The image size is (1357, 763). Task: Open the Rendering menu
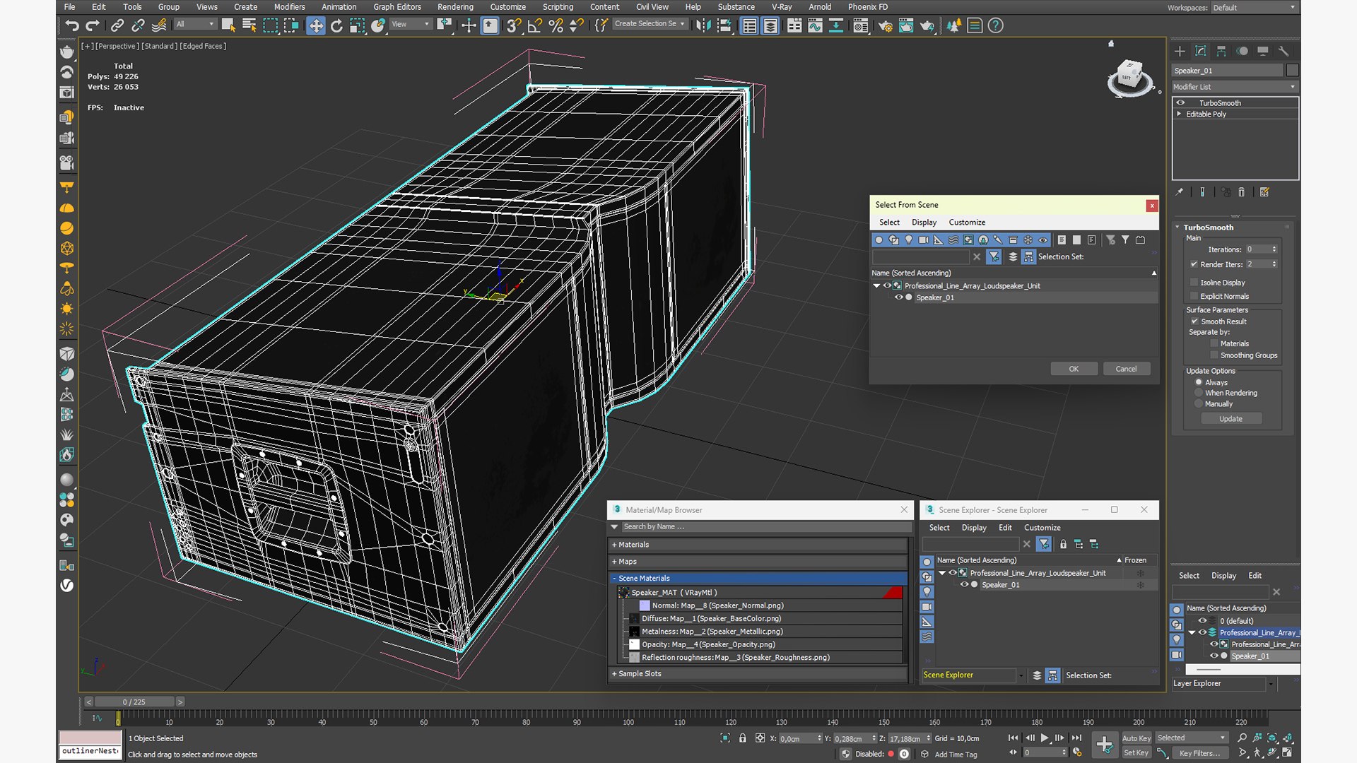[x=455, y=7]
